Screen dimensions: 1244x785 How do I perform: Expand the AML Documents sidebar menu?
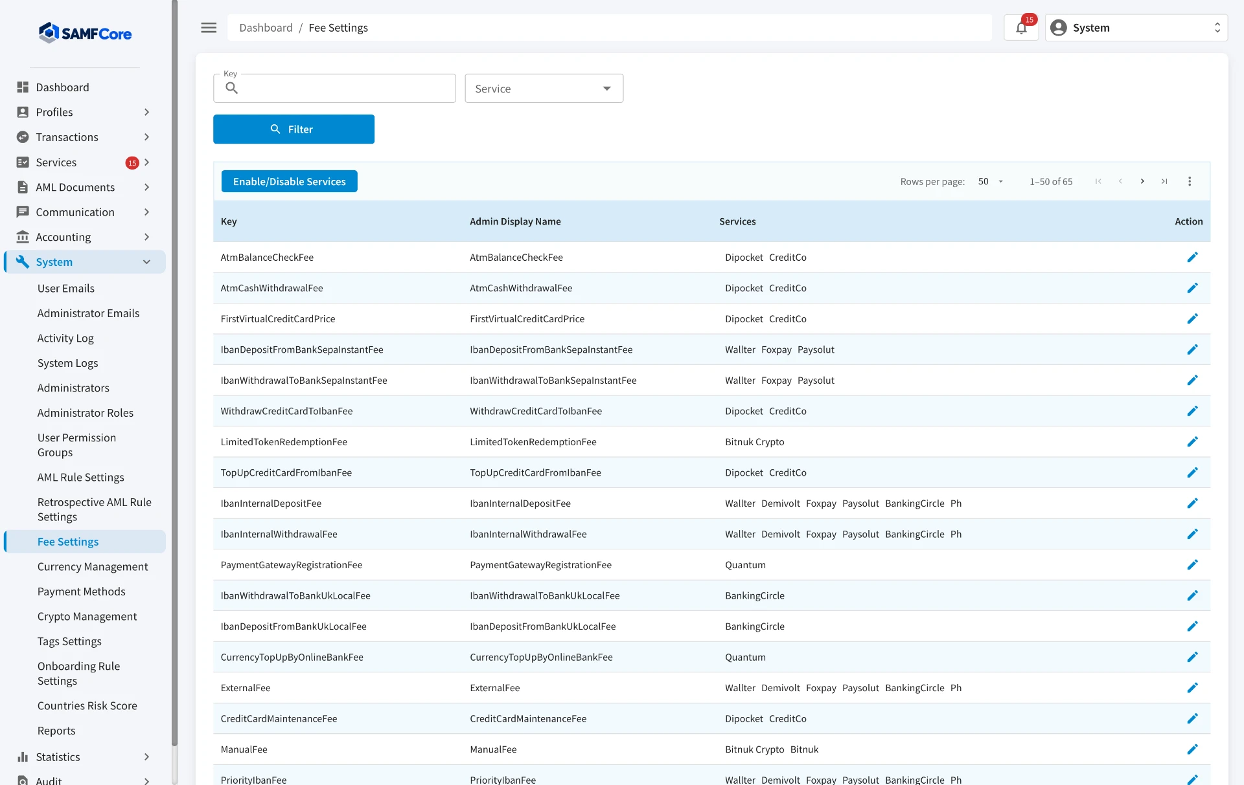coord(84,187)
